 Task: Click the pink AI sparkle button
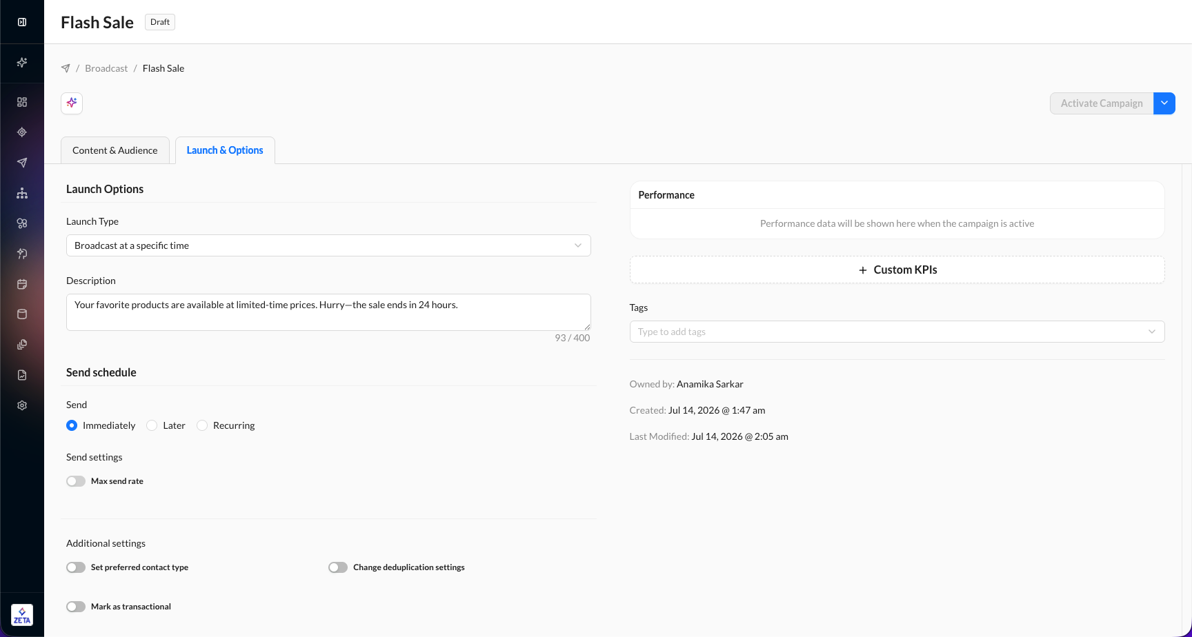72,103
